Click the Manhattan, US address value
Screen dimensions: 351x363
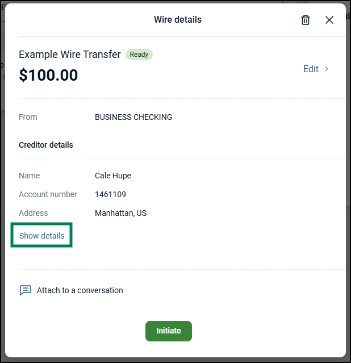click(121, 213)
